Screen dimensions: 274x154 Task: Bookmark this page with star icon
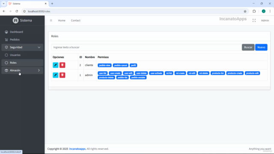(x=245, y=12)
